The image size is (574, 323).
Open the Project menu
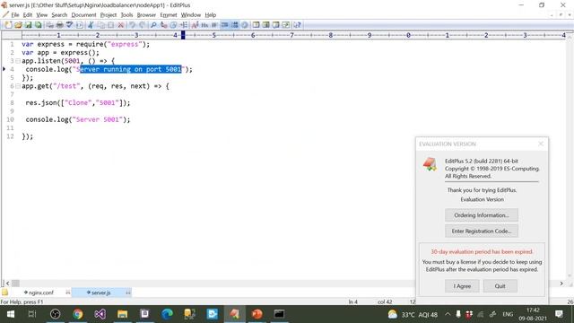tap(108, 15)
